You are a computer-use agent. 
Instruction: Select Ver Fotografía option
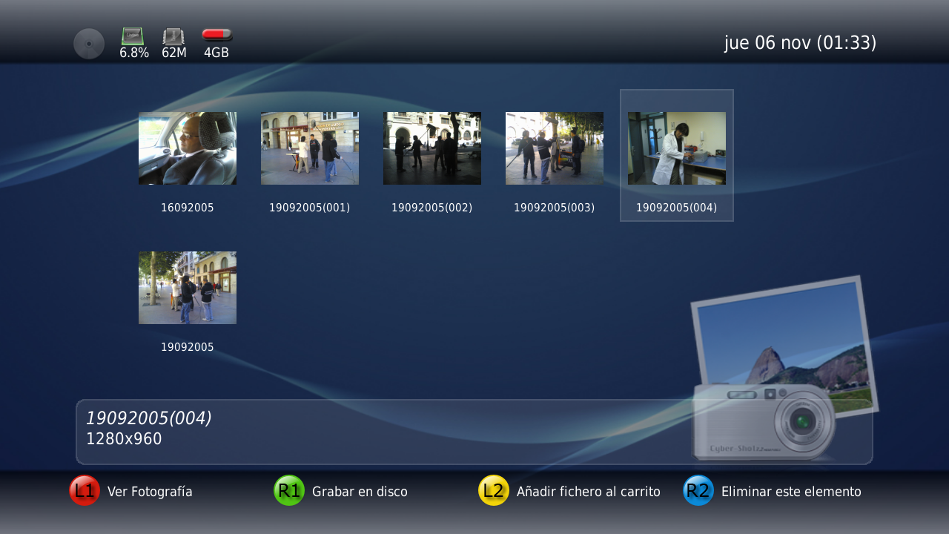pos(150,492)
